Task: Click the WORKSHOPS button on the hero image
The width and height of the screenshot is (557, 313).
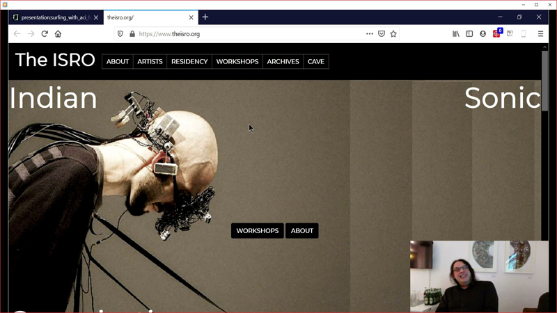Action: click(x=258, y=231)
